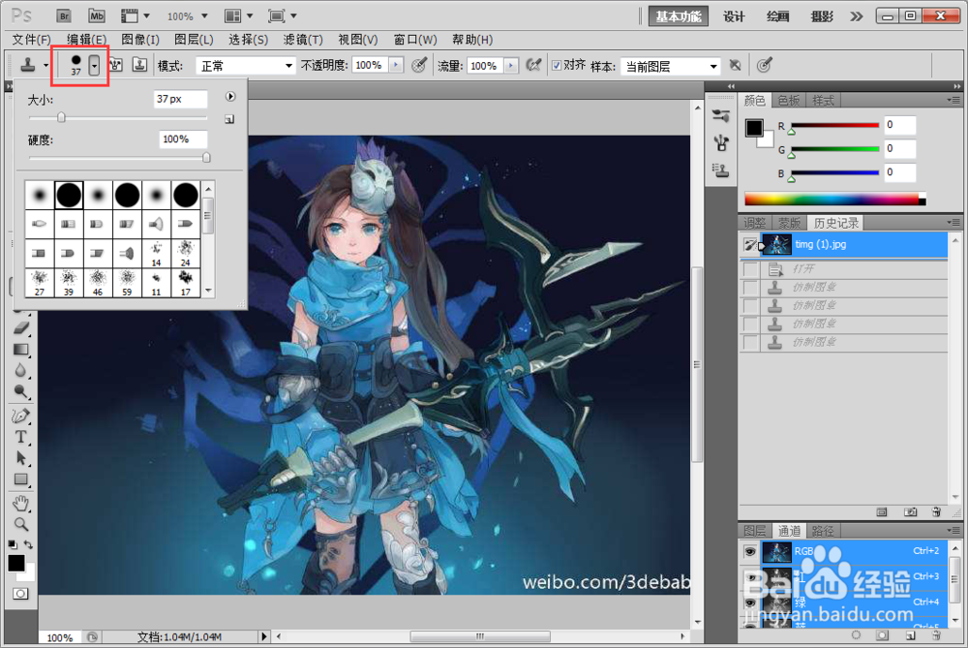Switch to the Layers tab
This screenshot has width=968, height=648.
point(754,531)
